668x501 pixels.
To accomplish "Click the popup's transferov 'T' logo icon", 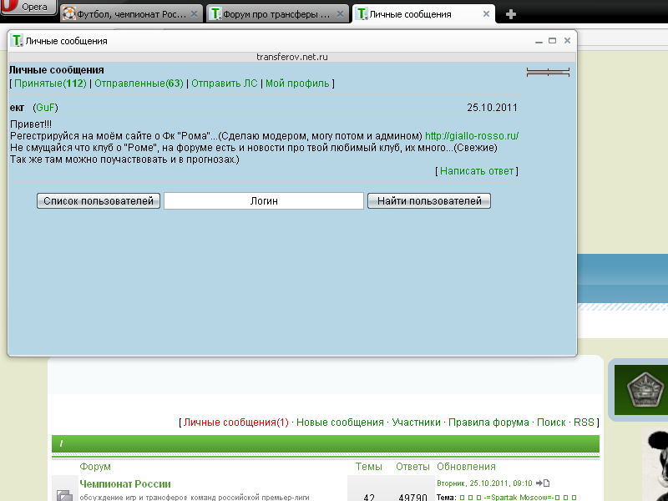I will pyautogui.click(x=17, y=41).
